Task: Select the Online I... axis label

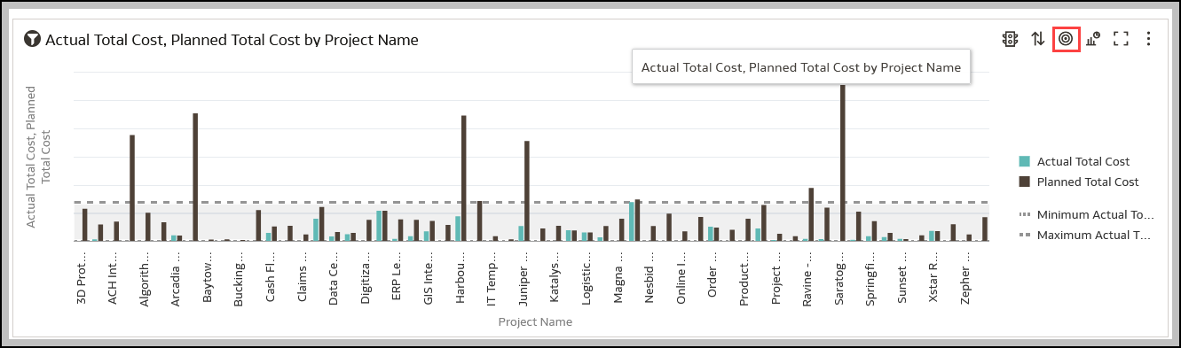Action: click(x=681, y=278)
